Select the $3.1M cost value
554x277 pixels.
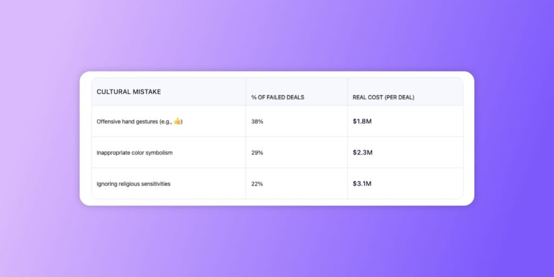point(362,183)
